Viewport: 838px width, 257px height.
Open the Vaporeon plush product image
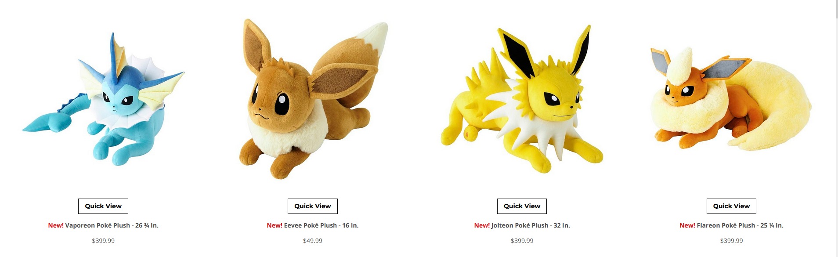(103, 99)
